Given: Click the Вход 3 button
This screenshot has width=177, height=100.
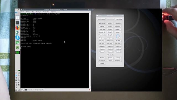Looking at the screenshot, I should point(110,32).
